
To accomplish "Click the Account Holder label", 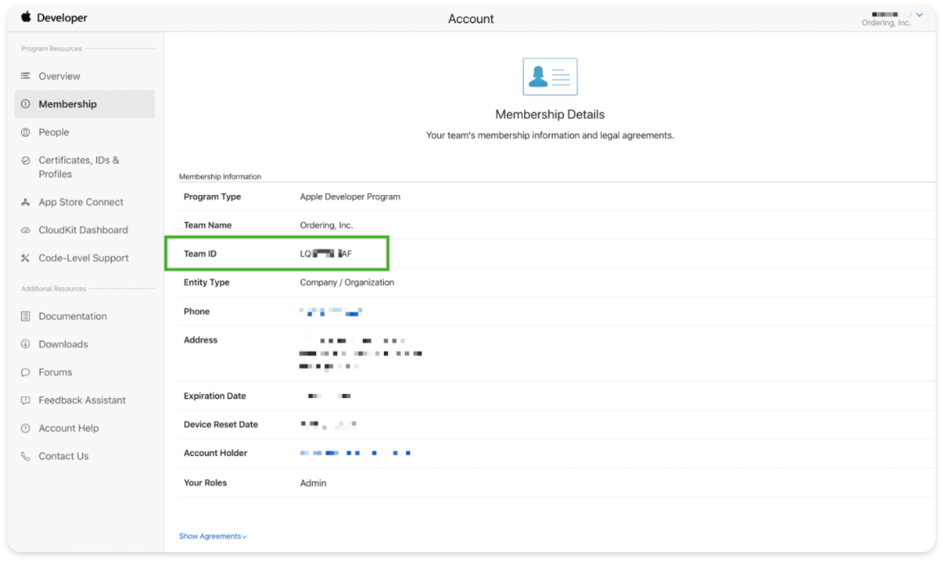I will tap(215, 453).
